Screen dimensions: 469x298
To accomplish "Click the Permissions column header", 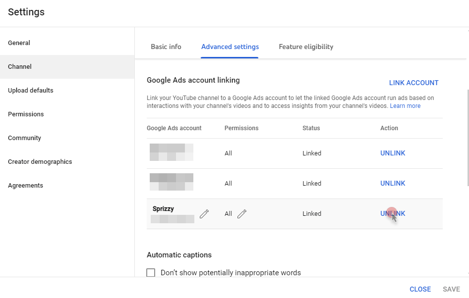I will point(241,128).
